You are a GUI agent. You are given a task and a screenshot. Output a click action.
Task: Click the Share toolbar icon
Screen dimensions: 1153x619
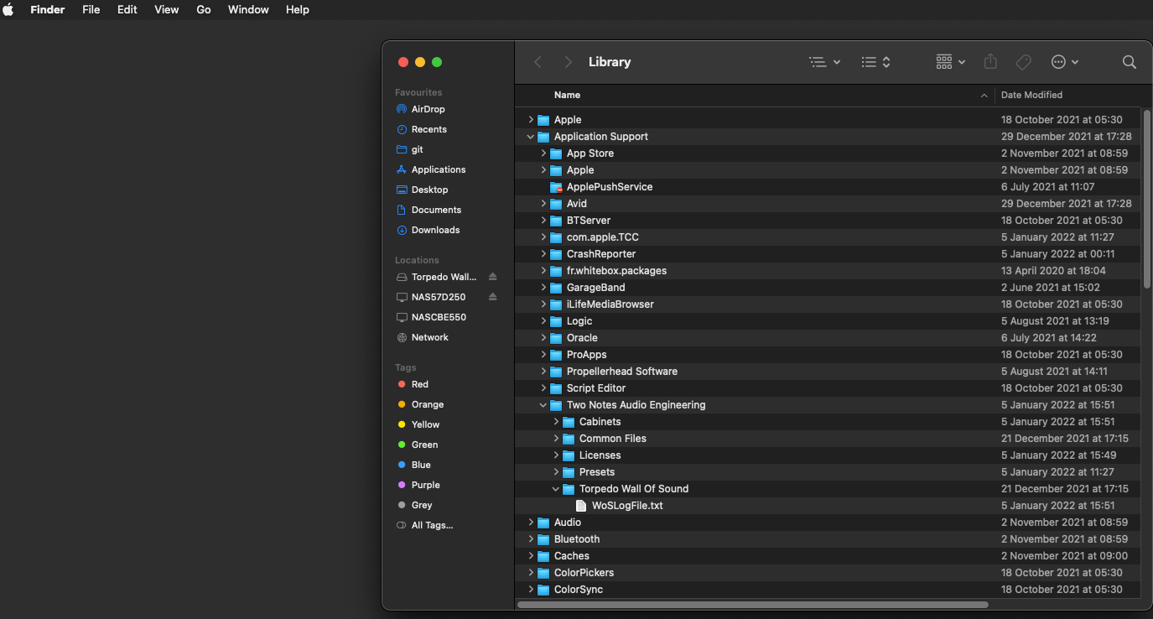[990, 62]
